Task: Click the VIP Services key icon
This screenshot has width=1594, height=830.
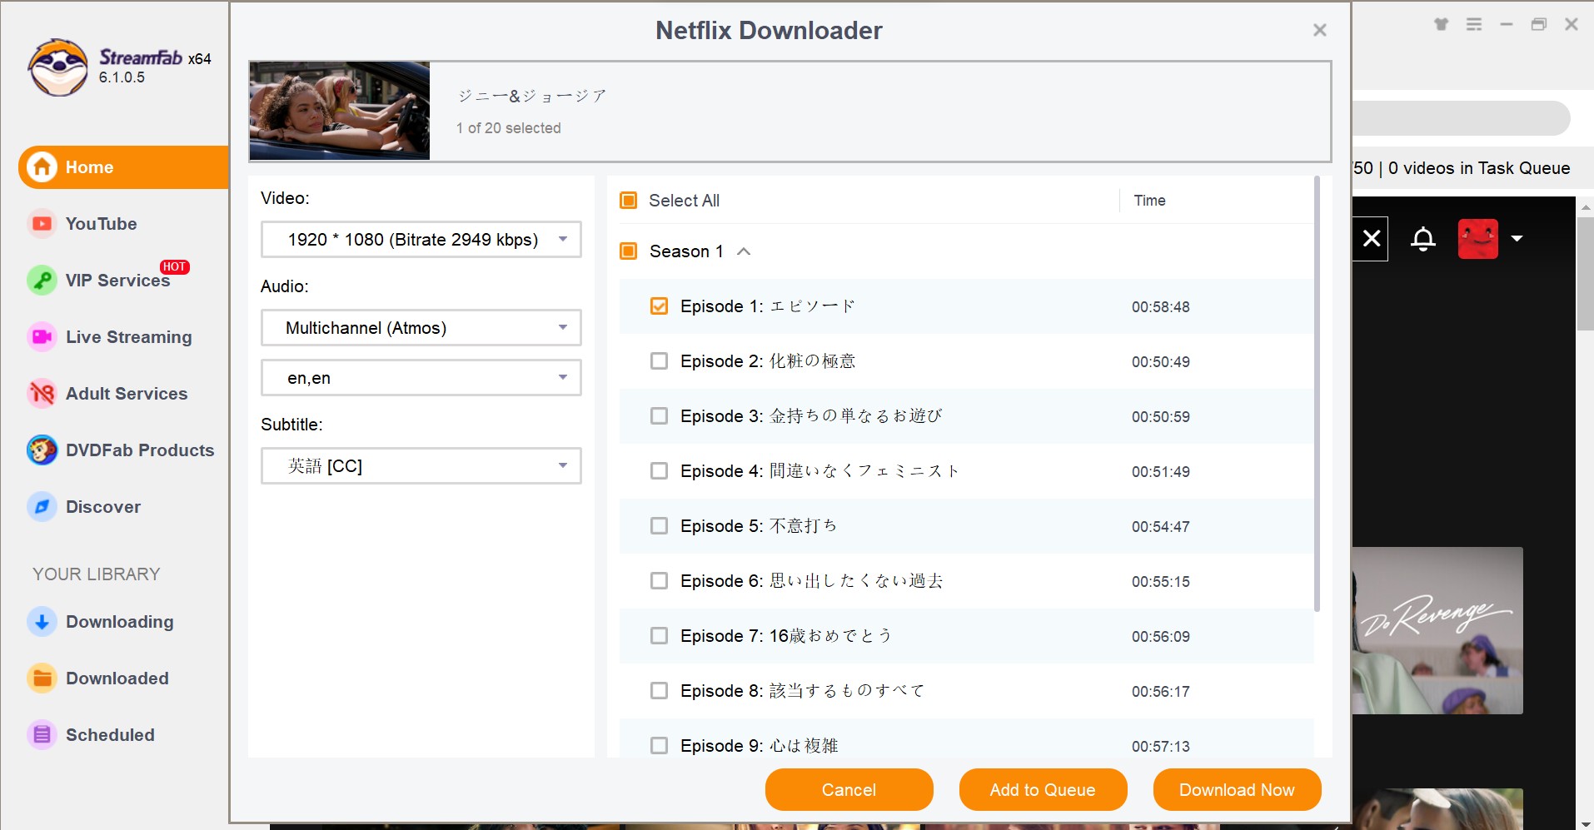Action: (x=42, y=281)
